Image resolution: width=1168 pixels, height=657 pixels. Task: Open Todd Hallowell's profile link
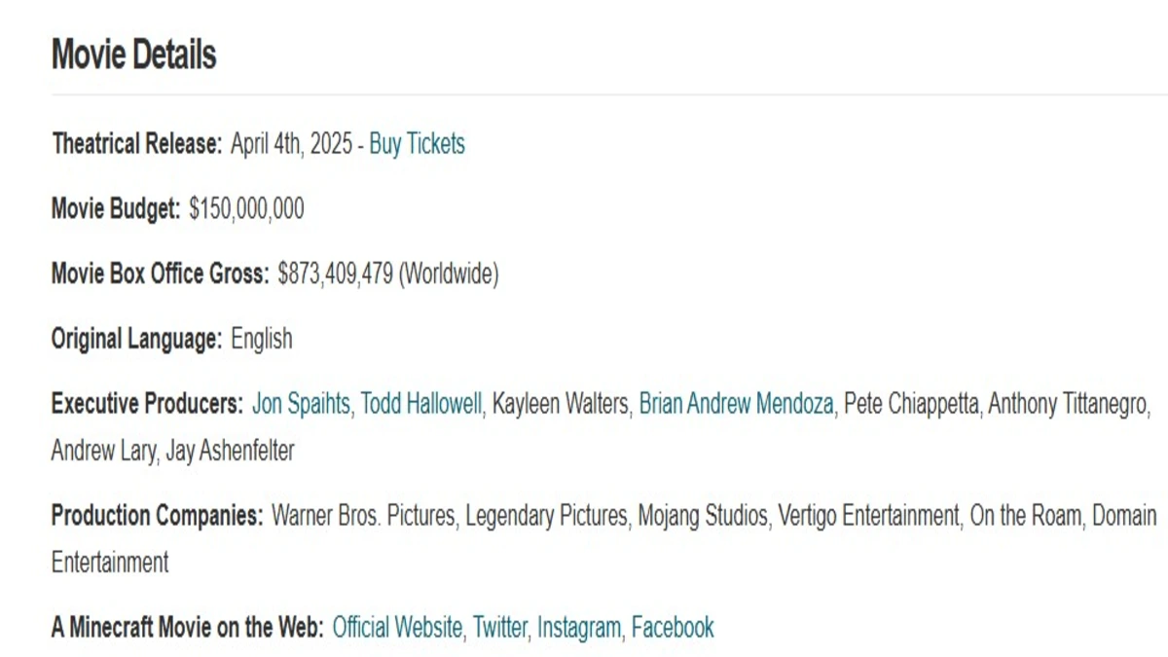click(421, 404)
